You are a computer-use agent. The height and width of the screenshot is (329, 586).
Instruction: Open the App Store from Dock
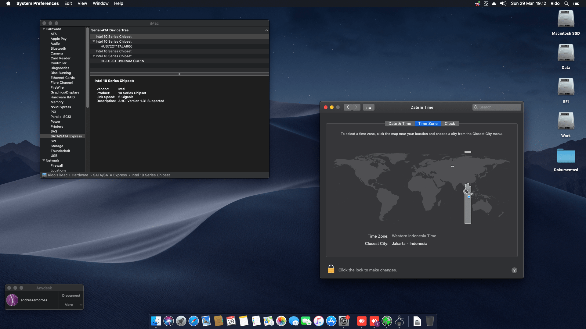coord(331,321)
